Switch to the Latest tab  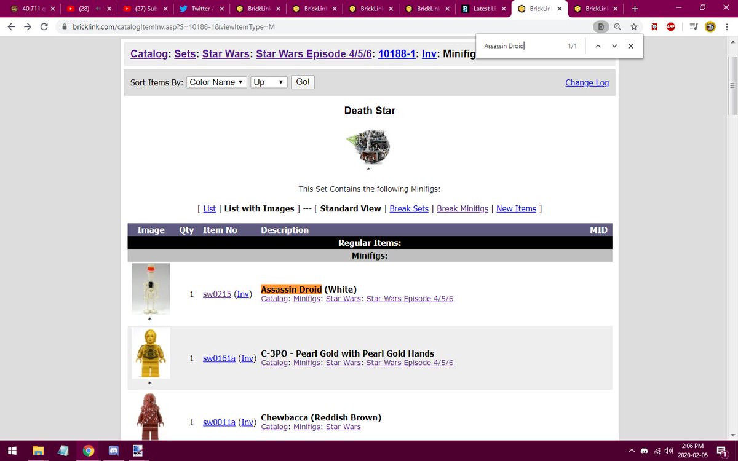pos(484,9)
